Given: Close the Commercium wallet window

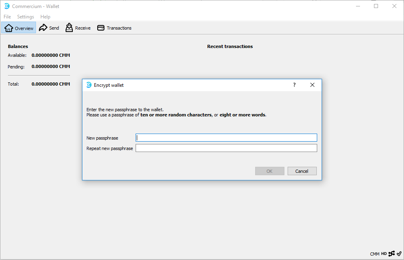Looking at the screenshot, I should coord(394,6).
